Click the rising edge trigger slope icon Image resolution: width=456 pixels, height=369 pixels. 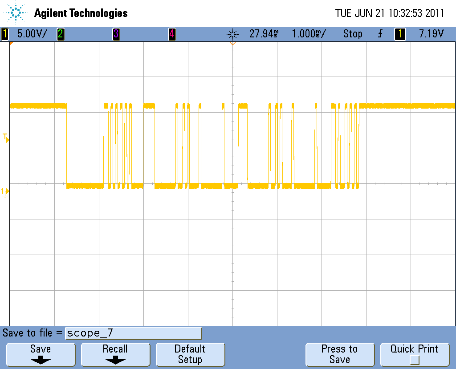click(x=380, y=34)
